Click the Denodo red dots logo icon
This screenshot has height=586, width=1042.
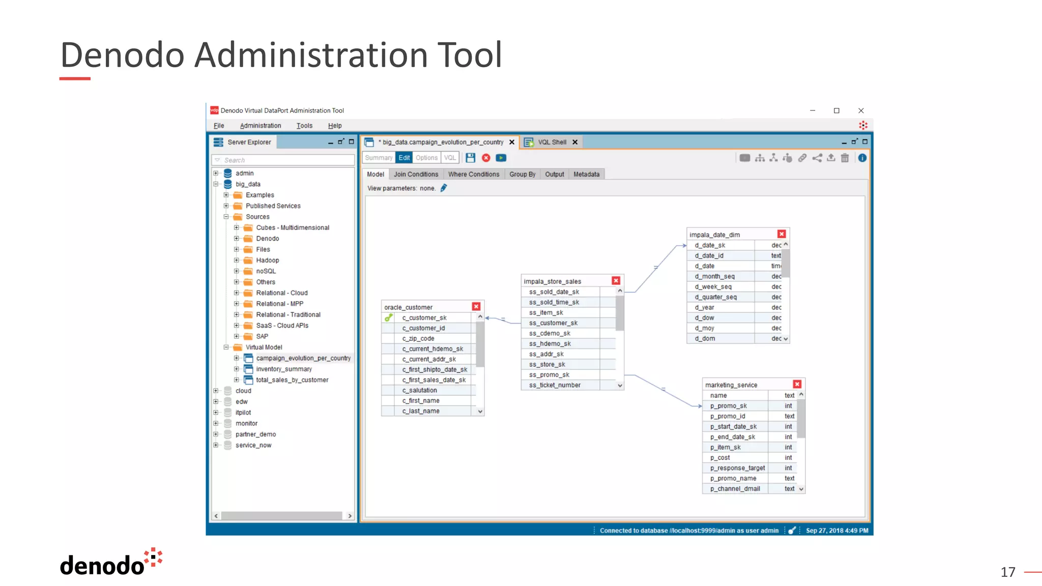863,125
